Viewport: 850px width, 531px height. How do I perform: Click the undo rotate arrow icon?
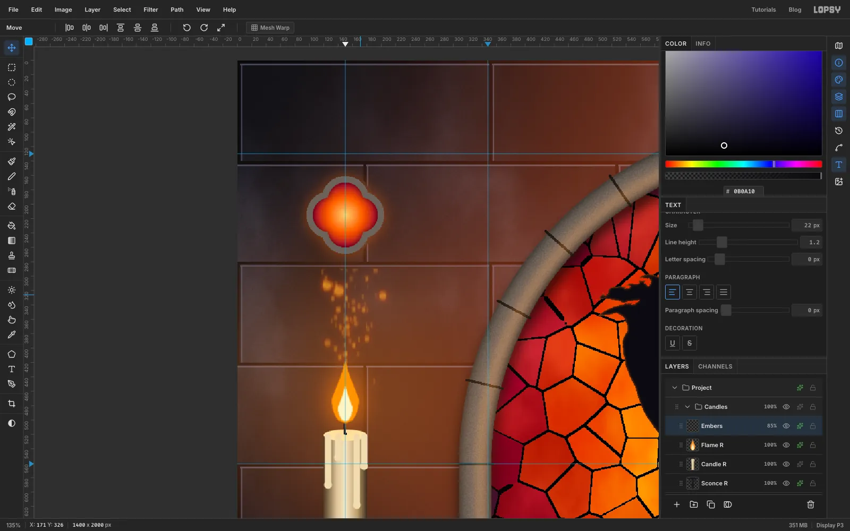click(187, 28)
